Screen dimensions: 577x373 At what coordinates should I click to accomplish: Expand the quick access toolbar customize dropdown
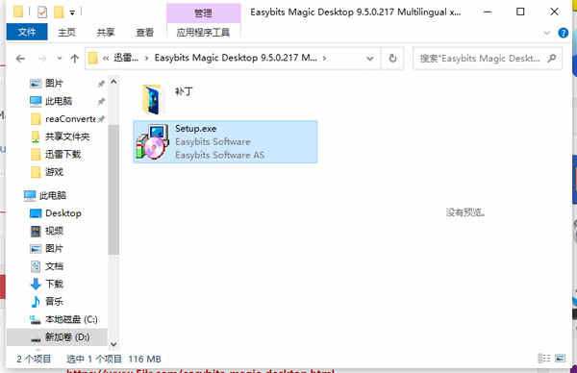click(x=72, y=12)
